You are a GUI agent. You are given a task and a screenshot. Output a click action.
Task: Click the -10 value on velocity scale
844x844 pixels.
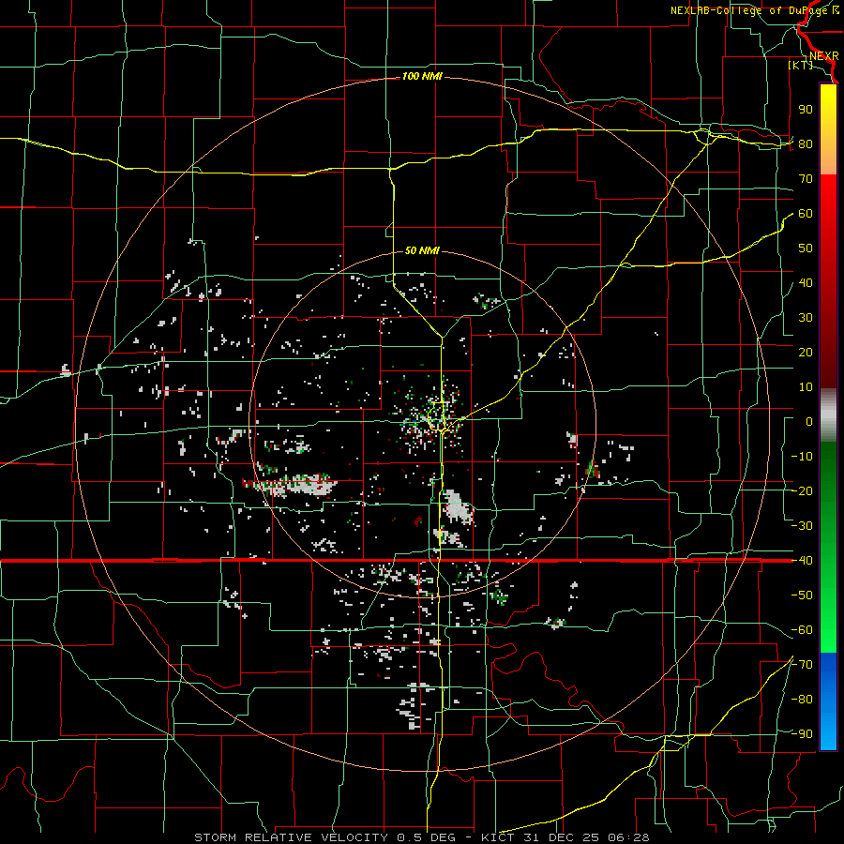click(802, 457)
